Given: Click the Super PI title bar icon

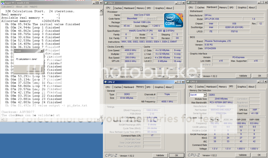Looking at the screenshot, I should (2, 2).
